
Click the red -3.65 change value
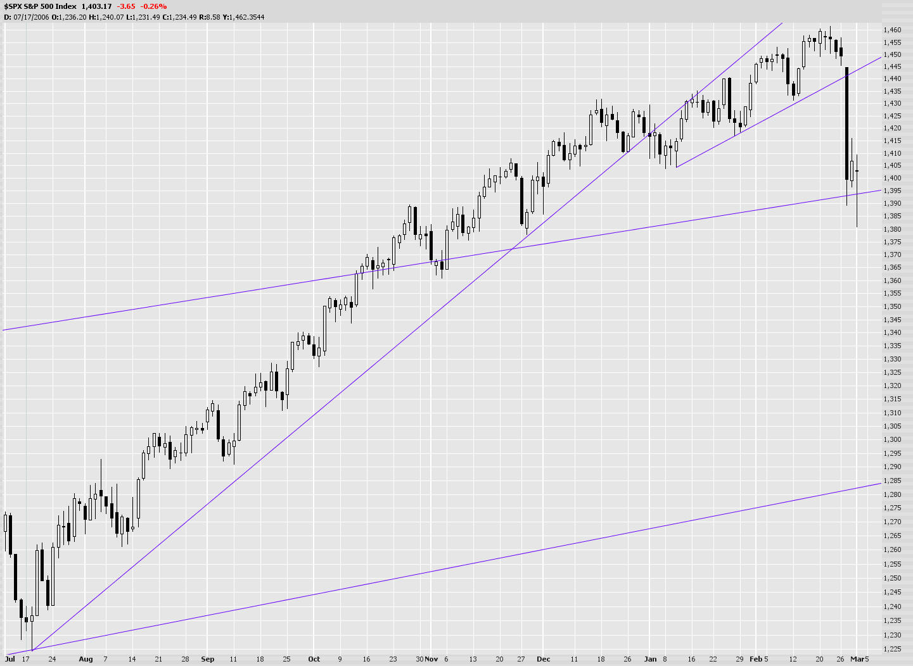click(126, 6)
